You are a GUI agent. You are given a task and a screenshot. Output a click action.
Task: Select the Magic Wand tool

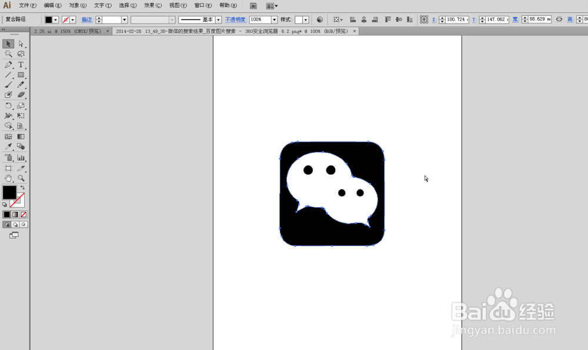click(x=8, y=54)
